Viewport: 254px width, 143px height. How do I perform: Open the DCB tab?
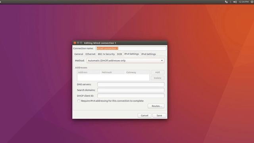119,54
